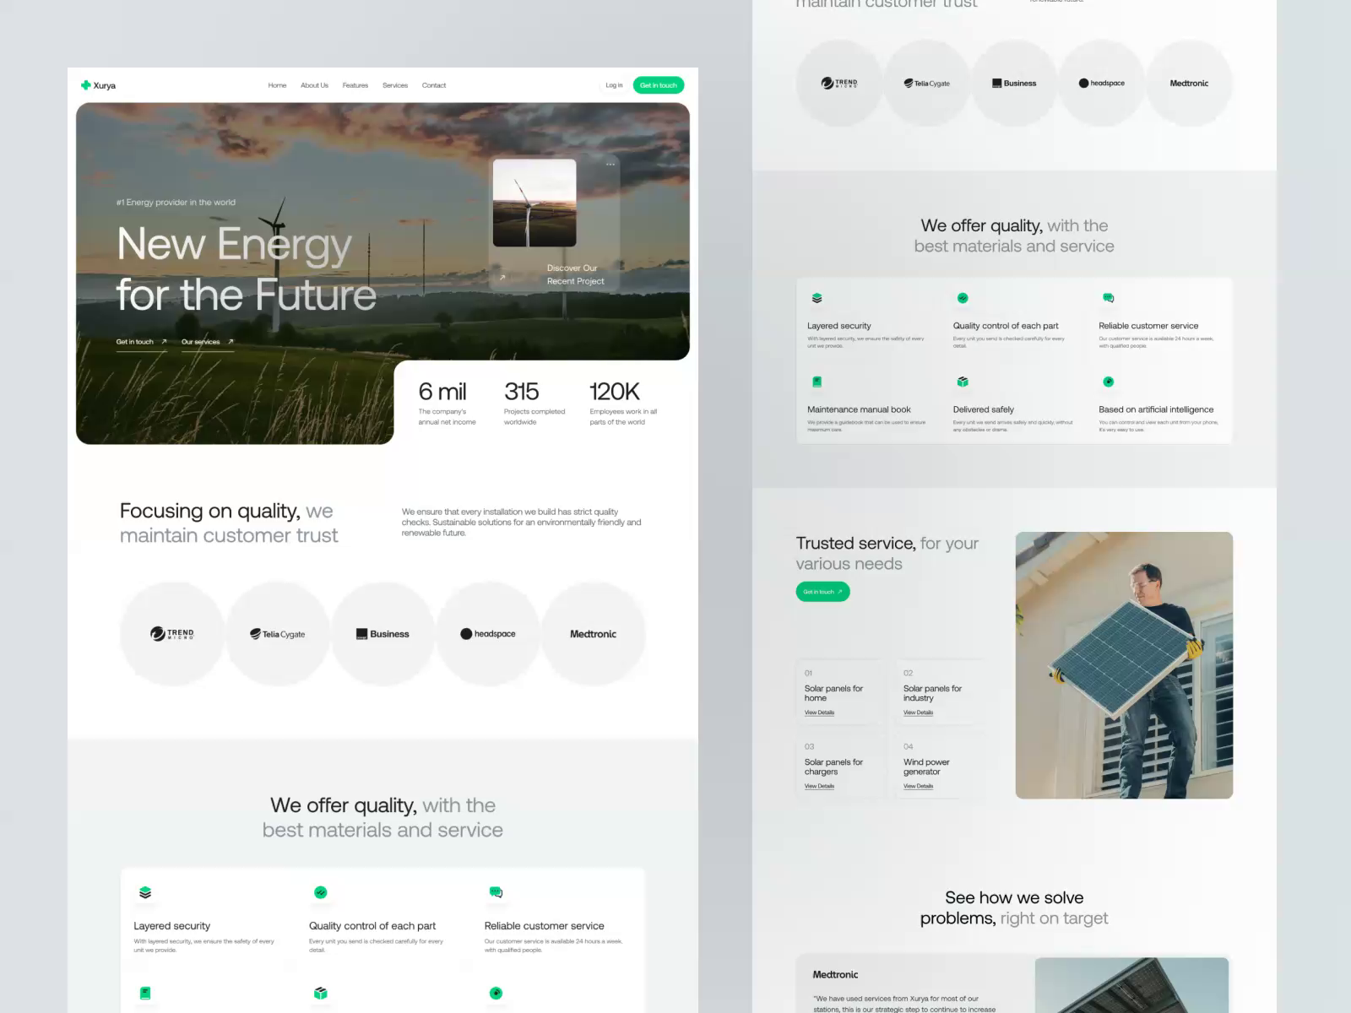
Task: Open Contact in the navigation bar
Action: [x=434, y=85]
